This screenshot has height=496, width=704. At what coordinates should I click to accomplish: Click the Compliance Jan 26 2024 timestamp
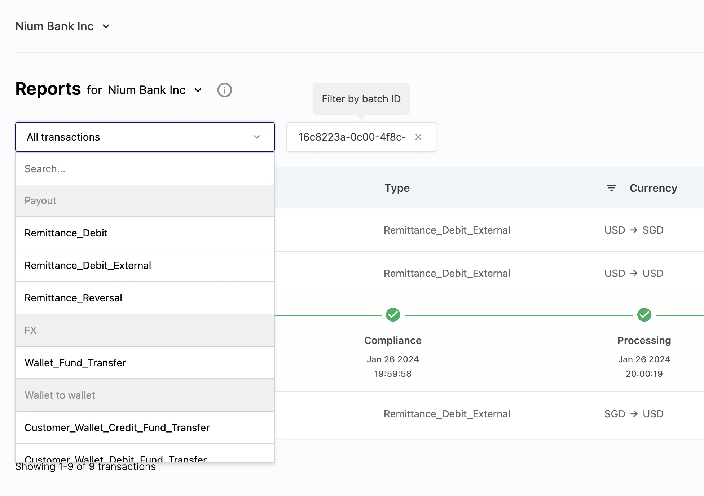(x=393, y=366)
